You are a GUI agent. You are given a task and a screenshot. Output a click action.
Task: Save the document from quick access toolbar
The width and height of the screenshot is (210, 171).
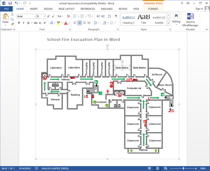click(10, 3)
